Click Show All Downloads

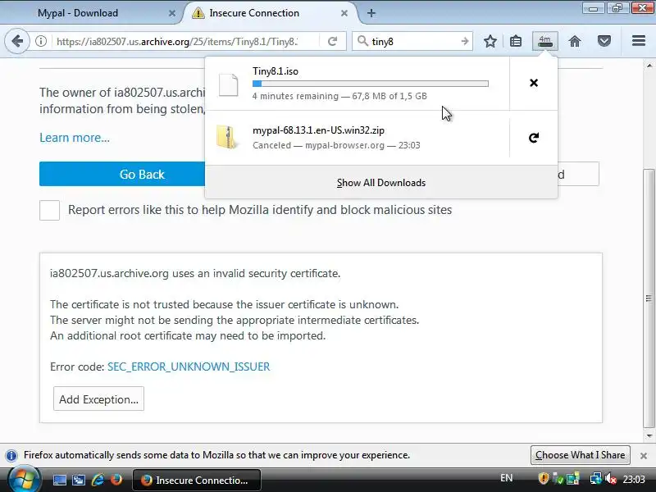(x=381, y=183)
